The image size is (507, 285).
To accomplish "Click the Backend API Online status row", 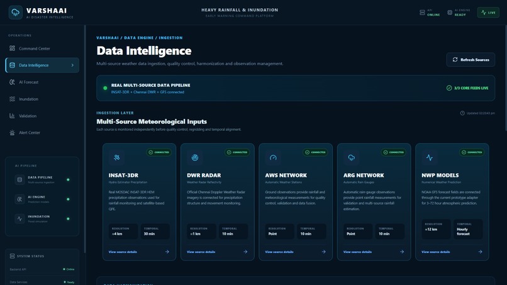I will 42,269.
